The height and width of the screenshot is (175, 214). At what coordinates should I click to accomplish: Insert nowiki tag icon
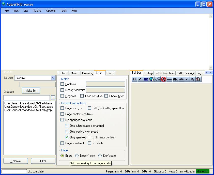tap(163, 79)
